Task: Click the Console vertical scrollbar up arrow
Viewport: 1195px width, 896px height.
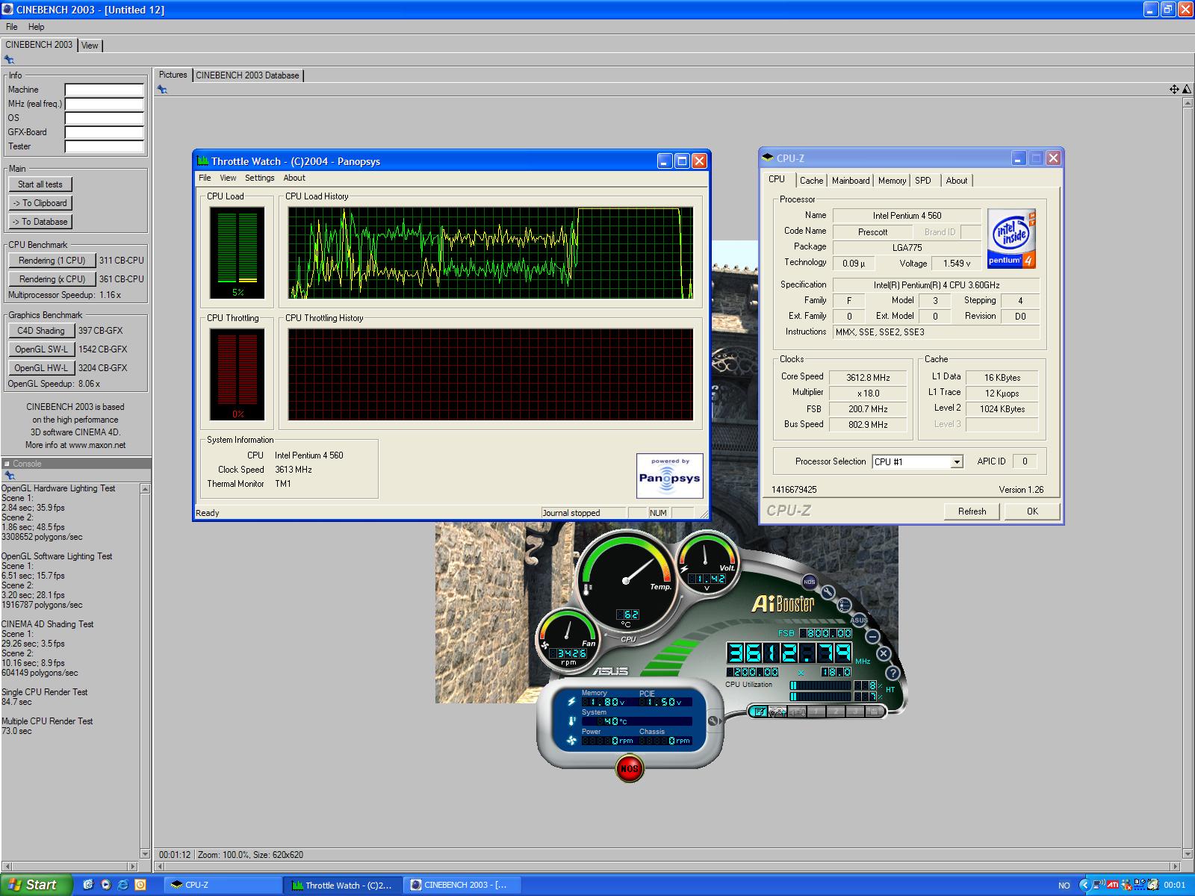Action: [x=145, y=489]
